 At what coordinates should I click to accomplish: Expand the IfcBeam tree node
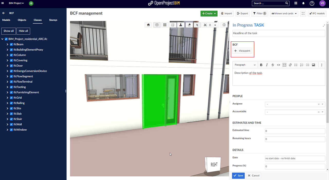[7, 44]
